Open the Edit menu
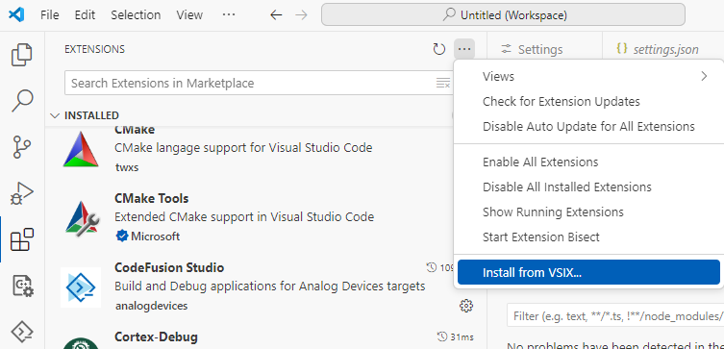 click(85, 15)
